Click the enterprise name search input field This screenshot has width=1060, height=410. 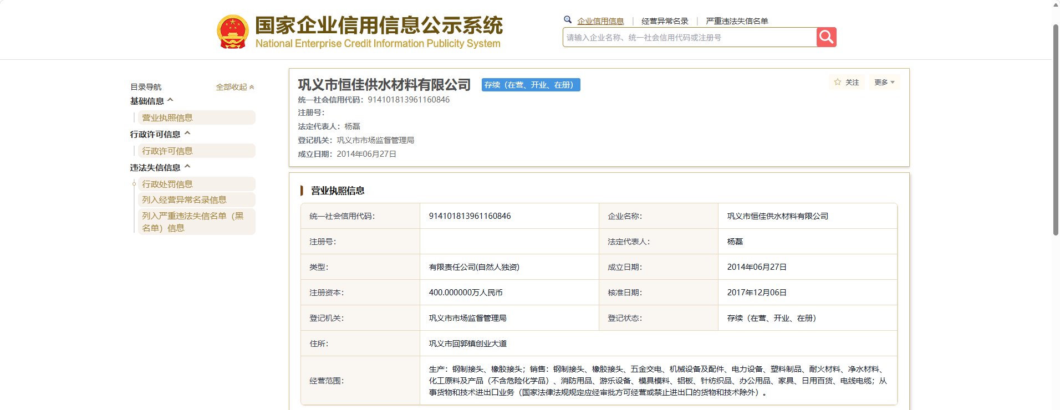(689, 37)
